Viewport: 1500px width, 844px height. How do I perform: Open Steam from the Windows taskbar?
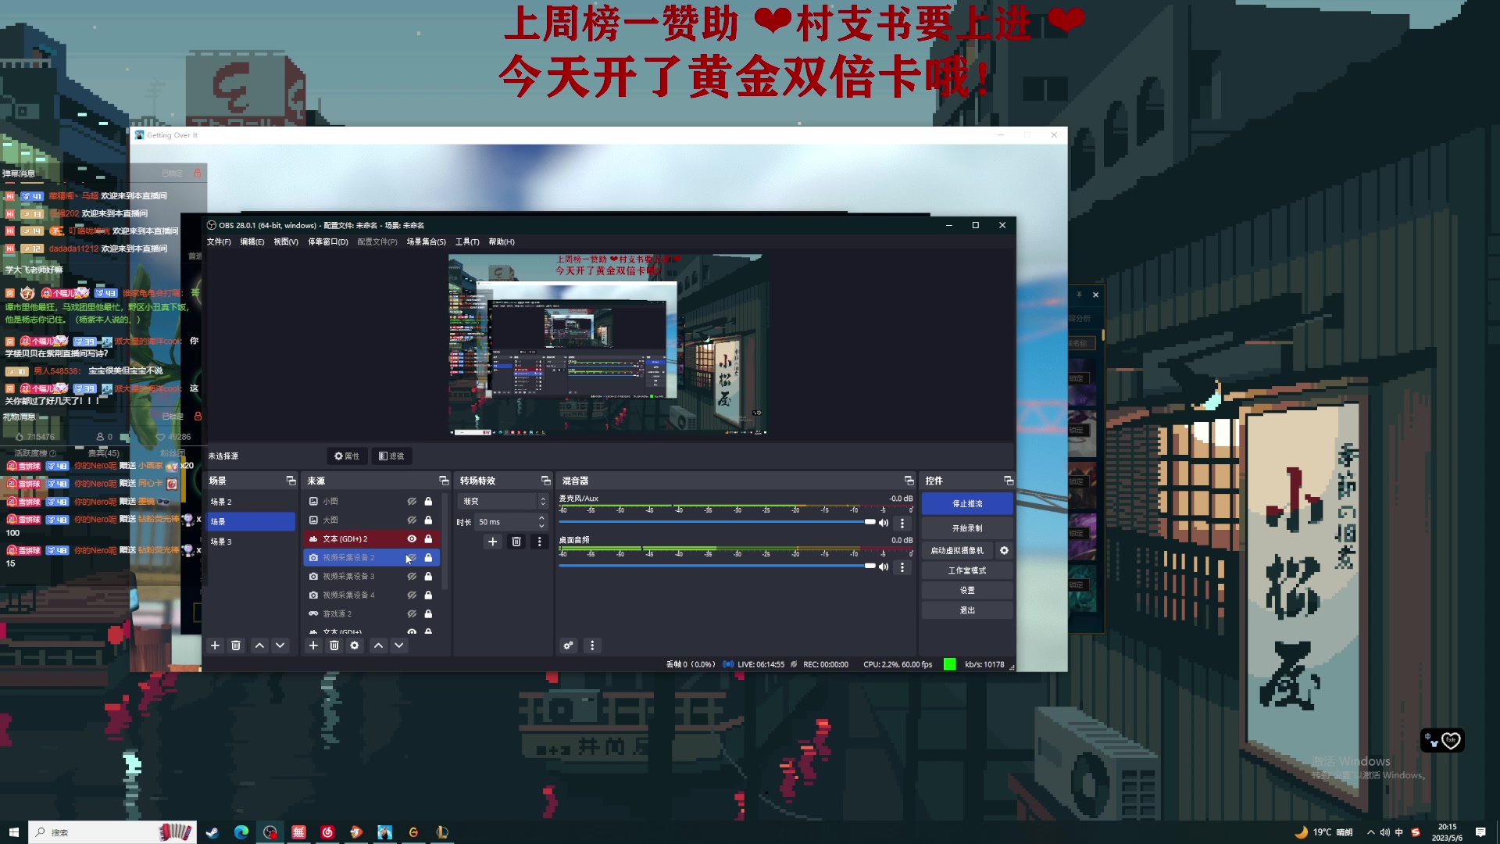pos(212,832)
